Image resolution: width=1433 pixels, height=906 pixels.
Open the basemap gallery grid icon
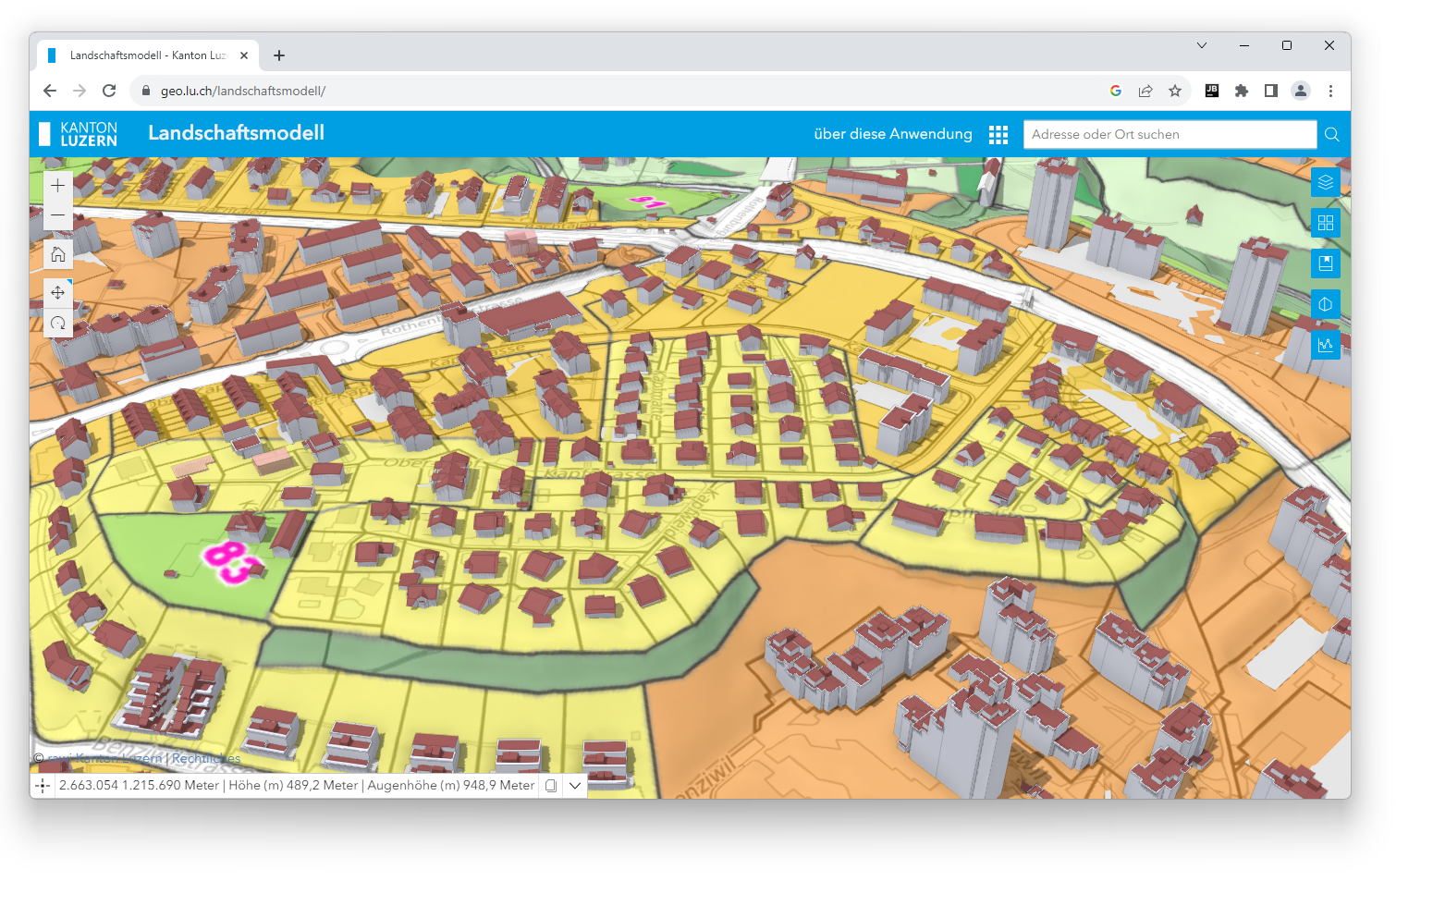click(1325, 223)
